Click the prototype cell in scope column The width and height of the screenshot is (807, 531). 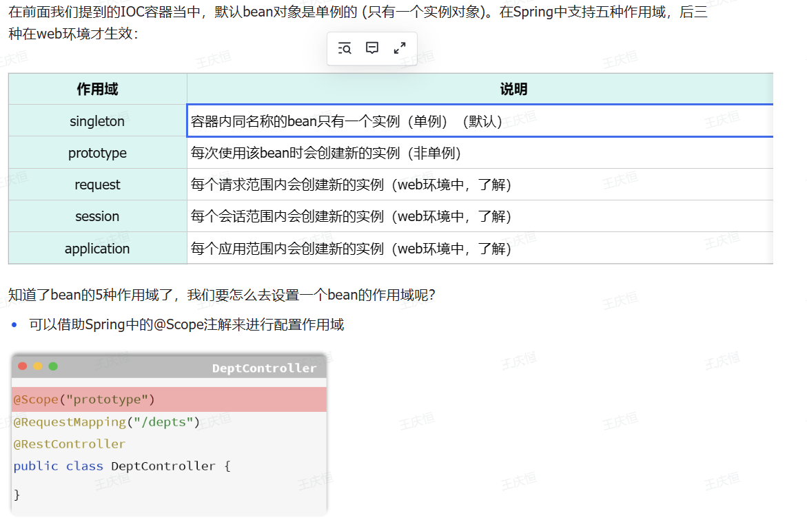pos(97,153)
